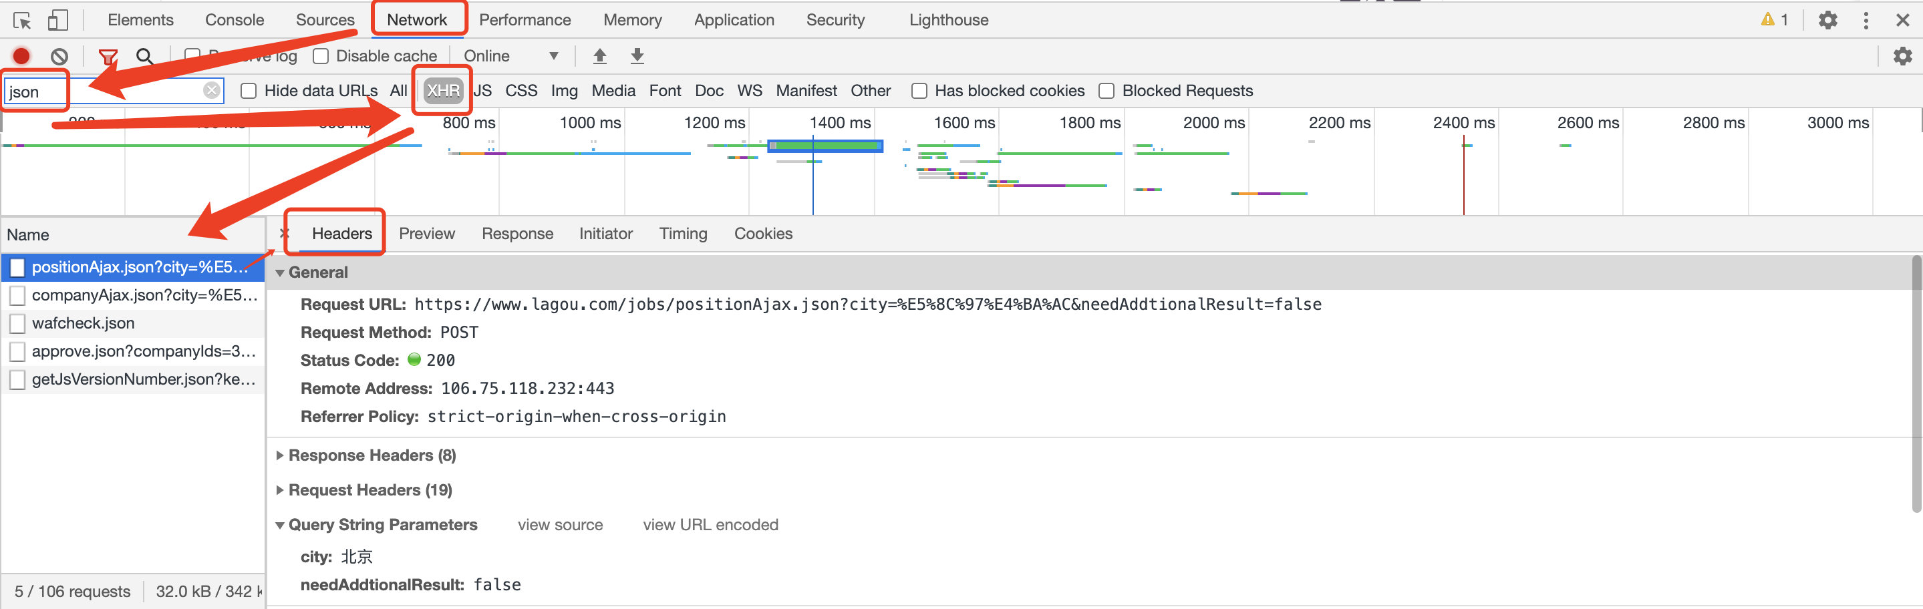Image resolution: width=1923 pixels, height=609 pixels.
Task: Select companyAjax.json request row
Action: pyautogui.click(x=133, y=296)
